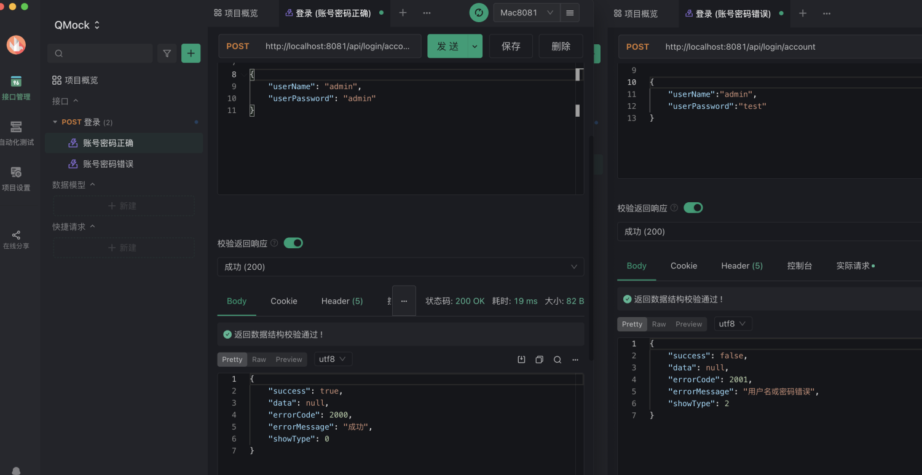Open the 成功 (200) dropdown in left window
Image resolution: width=922 pixels, height=475 pixels.
click(401, 267)
